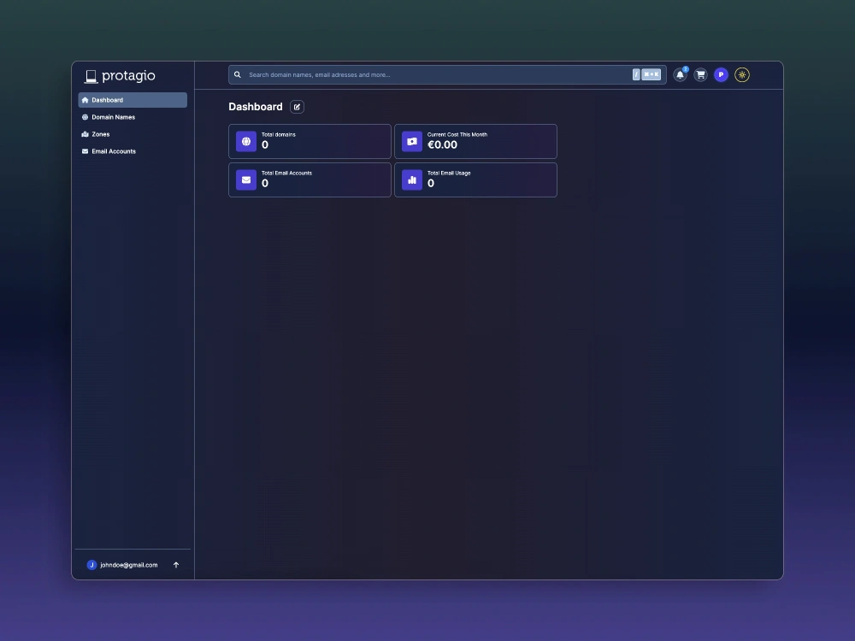Image resolution: width=855 pixels, height=641 pixels.
Task: Expand the account menu arrow
Action: tap(176, 565)
